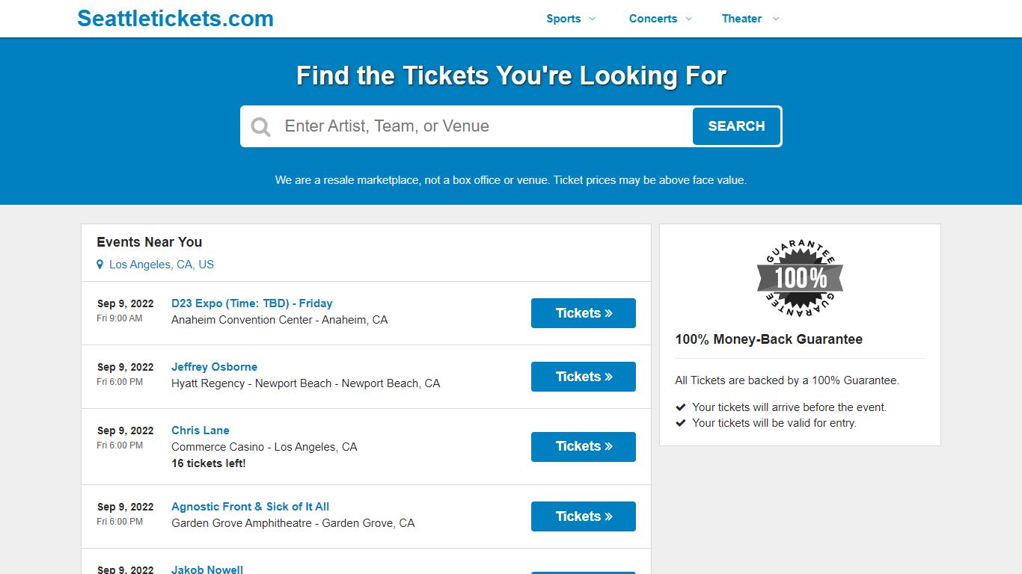Go to Seattletickets.com home logo
Screen dimensions: 1022x574
175,19
